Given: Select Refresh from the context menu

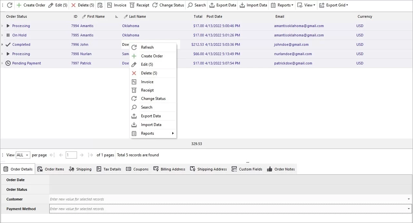Looking at the screenshot, I should coord(147,47).
